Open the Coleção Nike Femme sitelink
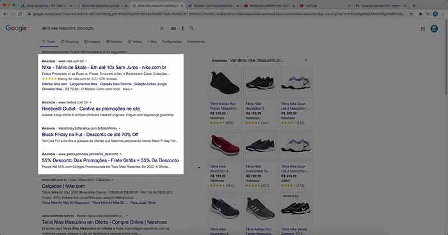 pos(116,84)
